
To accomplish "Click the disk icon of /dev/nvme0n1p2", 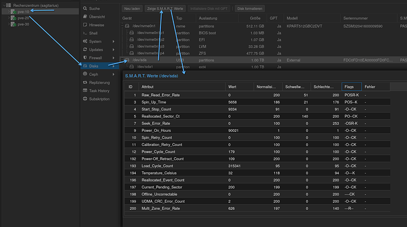I will pyautogui.click(x=132, y=40).
